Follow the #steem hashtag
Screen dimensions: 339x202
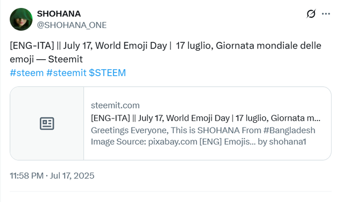[27, 73]
